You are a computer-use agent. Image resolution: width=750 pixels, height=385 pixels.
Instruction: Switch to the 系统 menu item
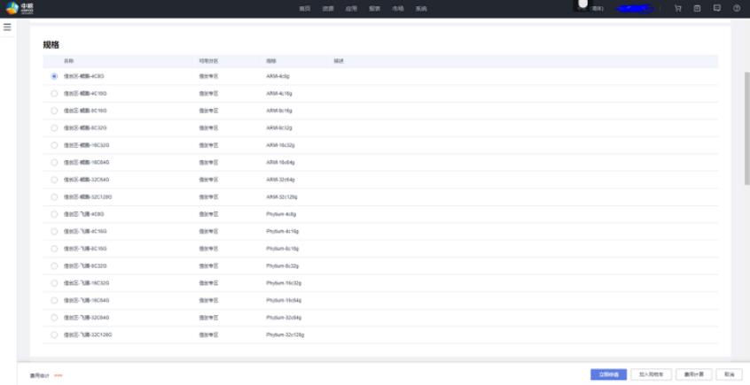pos(421,9)
